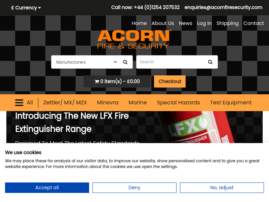Select the Marine category tab
This screenshot has width=269, height=202.
[x=138, y=103]
